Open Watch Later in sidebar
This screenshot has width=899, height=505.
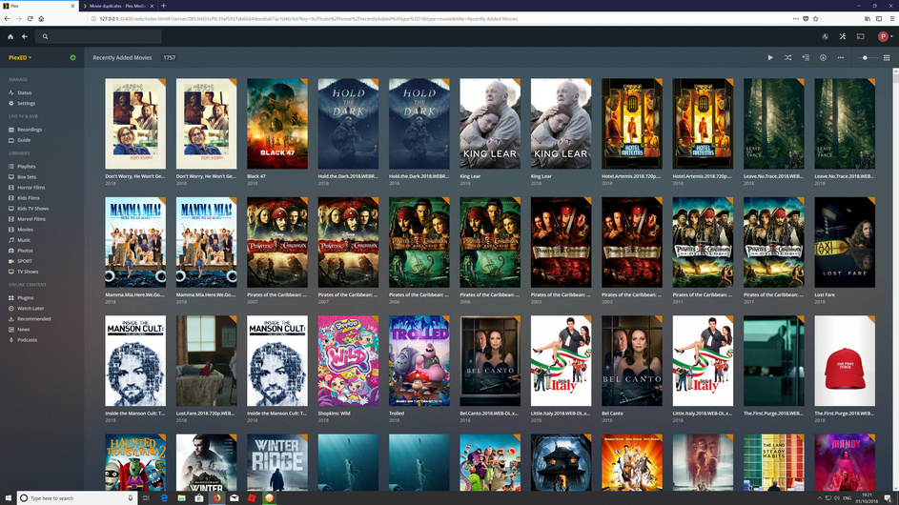(x=31, y=309)
